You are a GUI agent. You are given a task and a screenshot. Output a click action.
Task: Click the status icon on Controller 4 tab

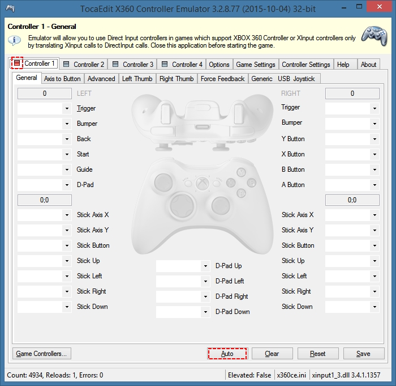(165, 64)
